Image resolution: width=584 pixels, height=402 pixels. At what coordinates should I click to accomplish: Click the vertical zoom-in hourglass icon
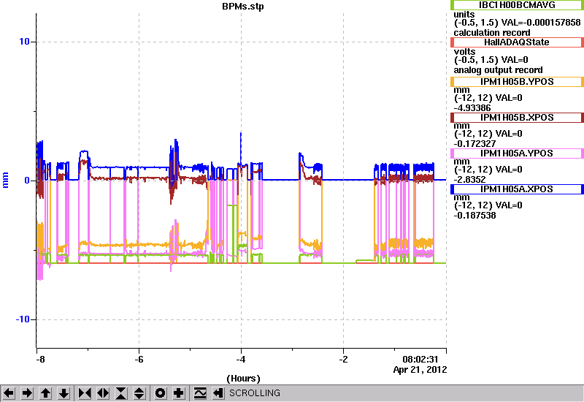121,393
